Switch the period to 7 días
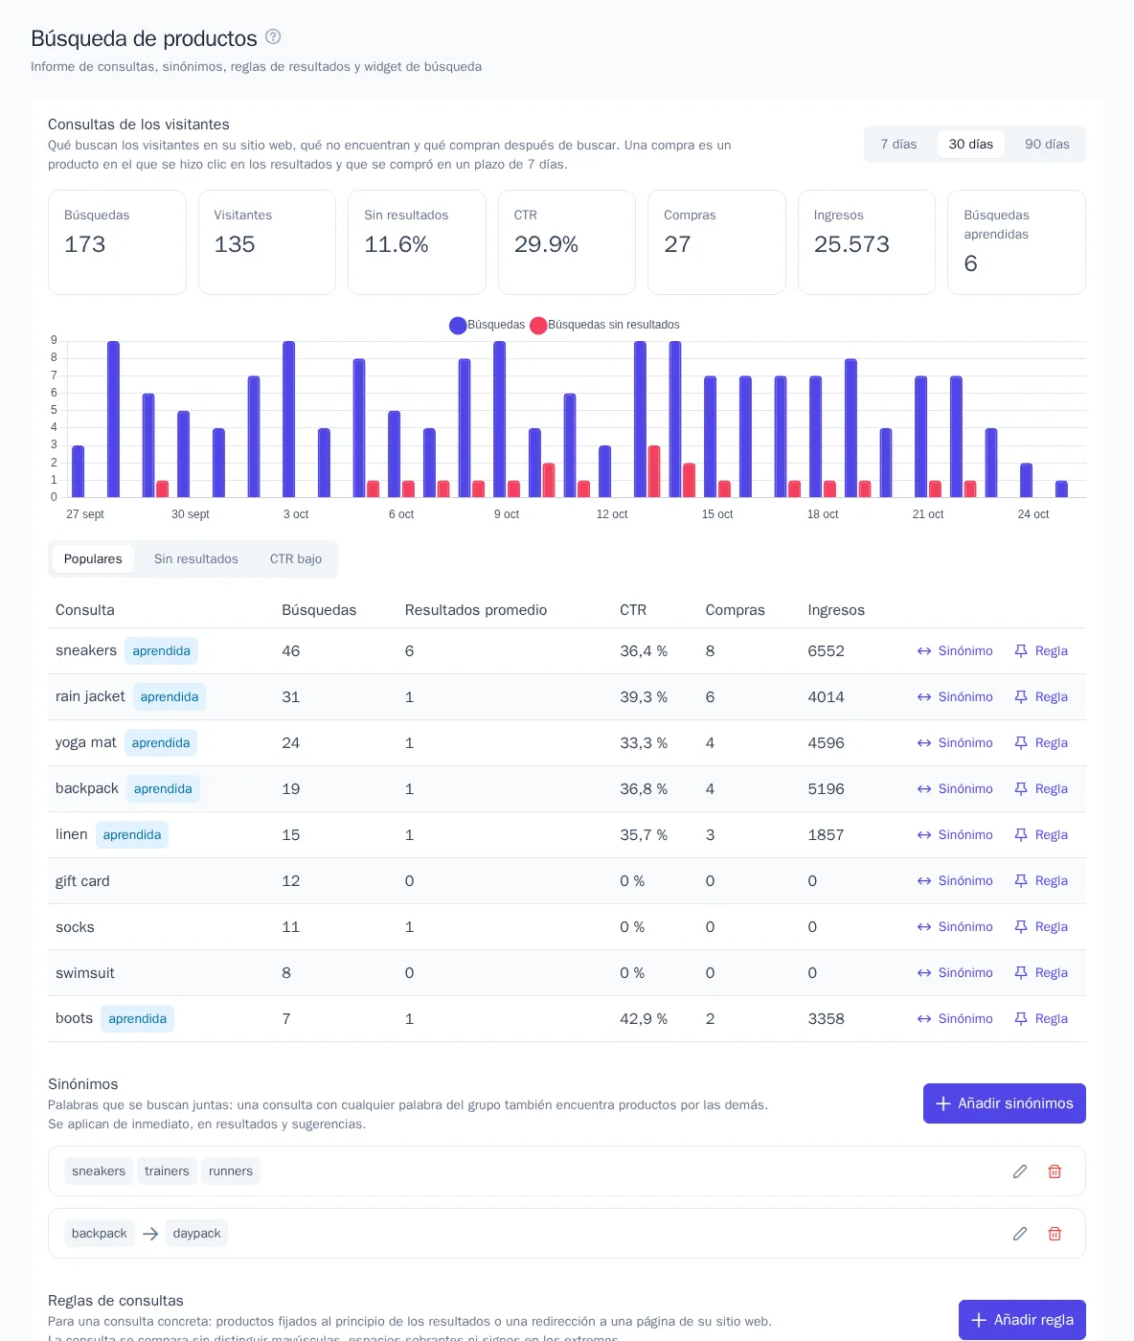The height and width of the screenshot is (1341, 1134). coord(898,144)
